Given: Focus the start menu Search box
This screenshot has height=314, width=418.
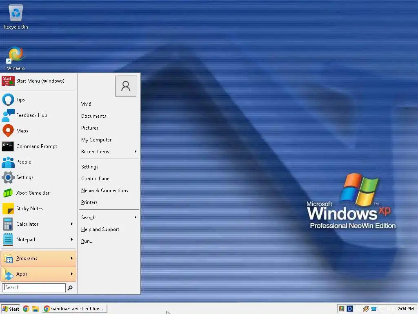Looking at the screenshot, I should coord(34,287).
